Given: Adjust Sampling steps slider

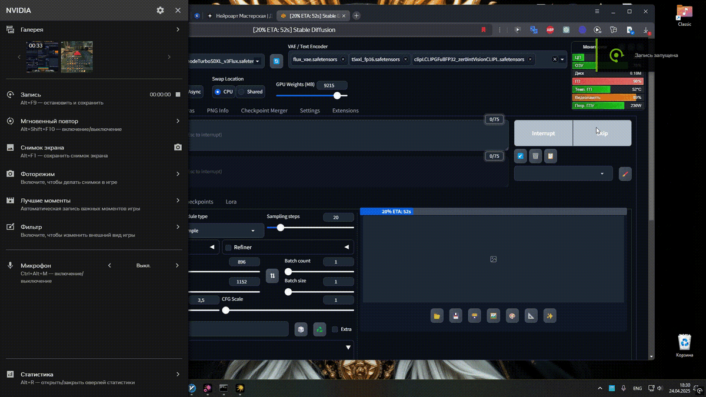Looking at the screenshot, I should (310, 228).
